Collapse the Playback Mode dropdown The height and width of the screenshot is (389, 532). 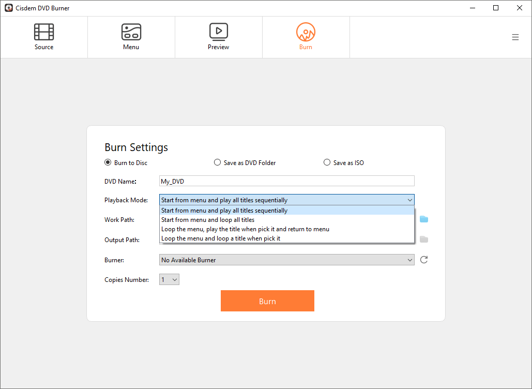pos(409,200)
